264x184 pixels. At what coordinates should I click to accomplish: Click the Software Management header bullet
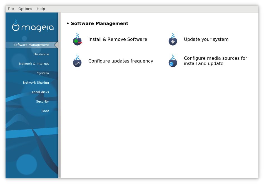click(68, 23)
